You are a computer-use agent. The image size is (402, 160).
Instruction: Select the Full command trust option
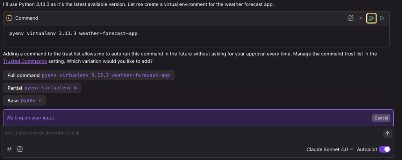pos(89,75)
